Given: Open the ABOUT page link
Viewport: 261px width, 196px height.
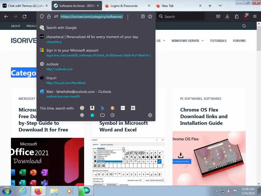Looking at the screenshot, I should click(16, 26).
